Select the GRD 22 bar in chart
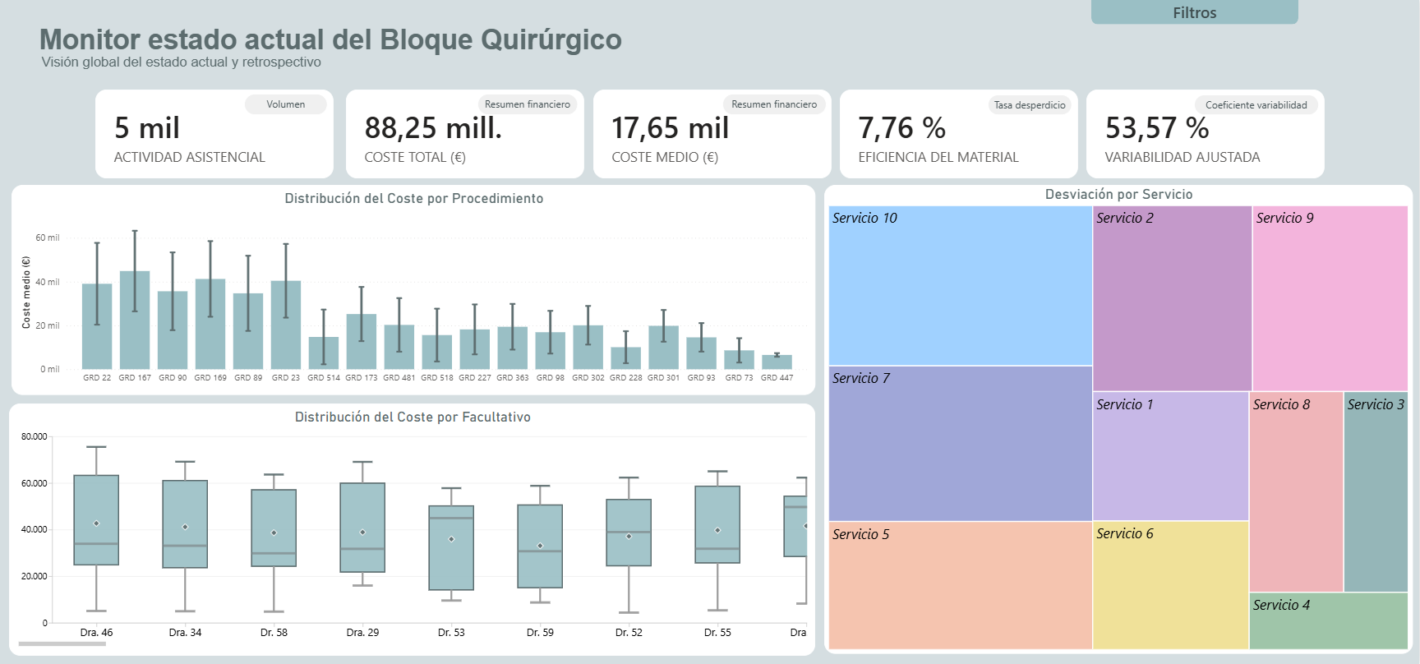 97,327
